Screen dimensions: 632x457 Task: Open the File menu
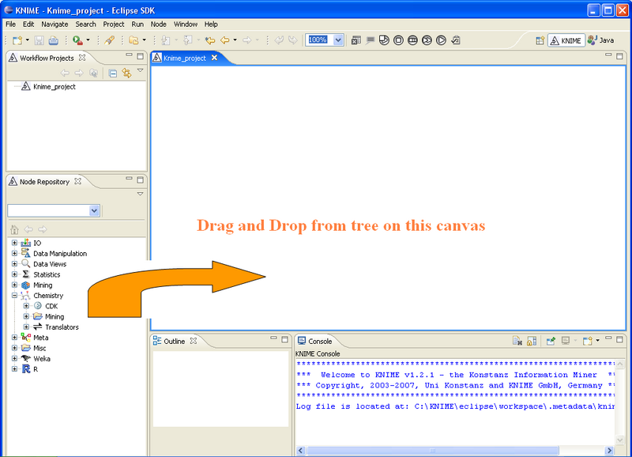coord(10,25)
